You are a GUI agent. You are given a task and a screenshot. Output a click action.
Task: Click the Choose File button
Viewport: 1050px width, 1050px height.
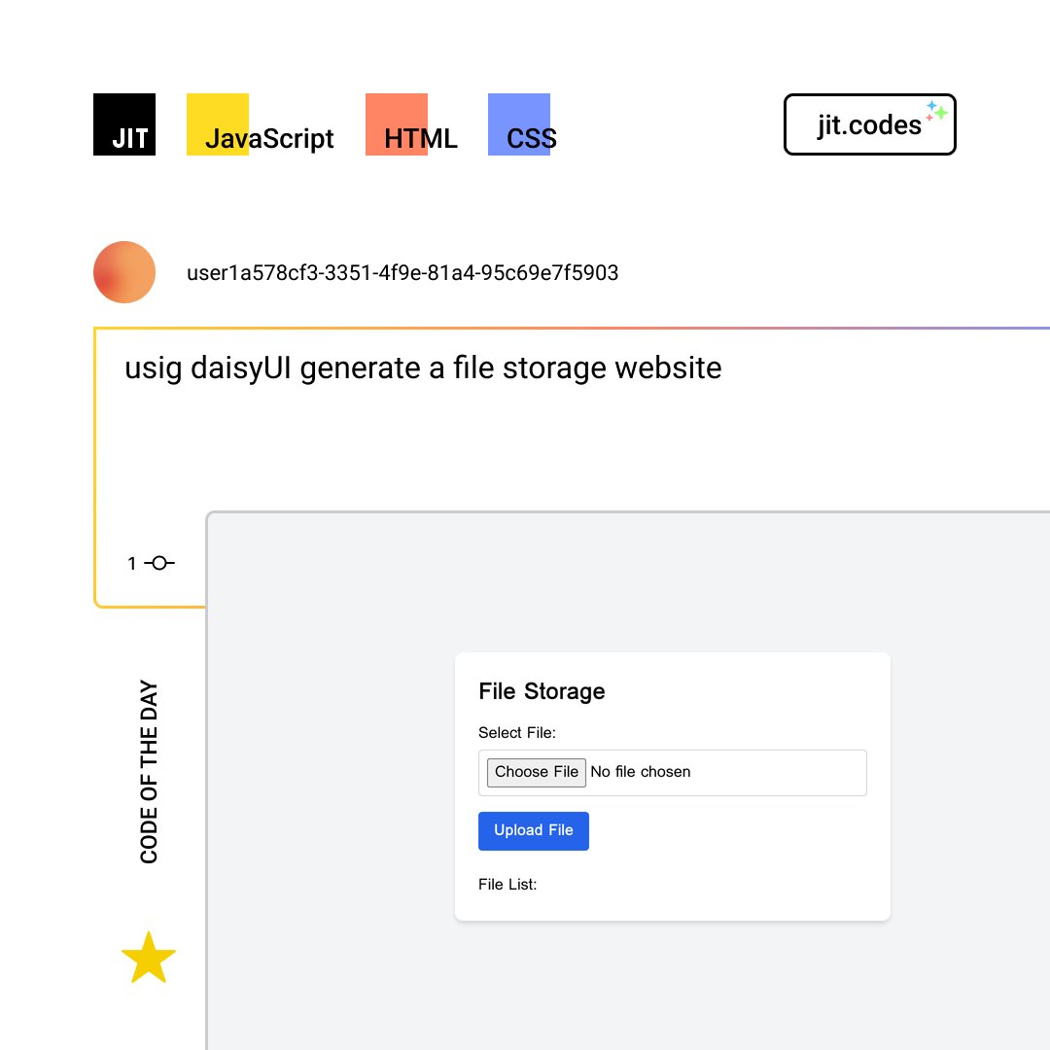pyautogui.click(x=536, y=772)
